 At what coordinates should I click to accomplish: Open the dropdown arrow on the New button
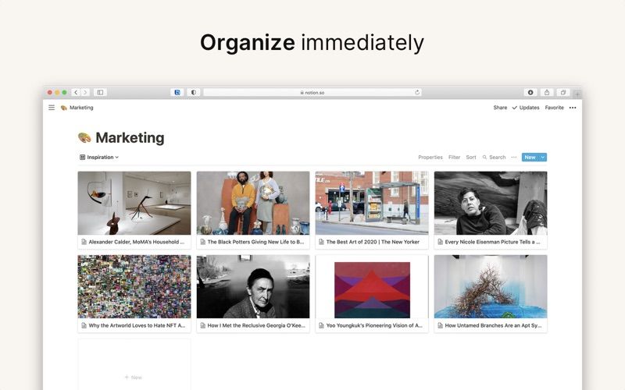[542, 158]
